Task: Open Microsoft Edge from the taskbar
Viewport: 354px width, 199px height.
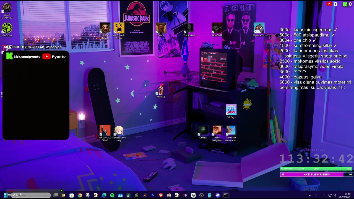Action: (x=104, y=195)
